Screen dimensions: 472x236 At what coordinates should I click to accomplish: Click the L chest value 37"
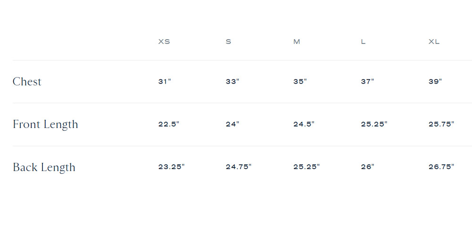pyautogui.click(x=367, y=82)
